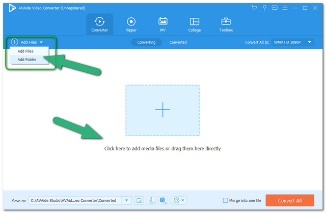Enable Merge into one file checkbox
This screenshot has width=326, height=213.
(x=225, y=201)
